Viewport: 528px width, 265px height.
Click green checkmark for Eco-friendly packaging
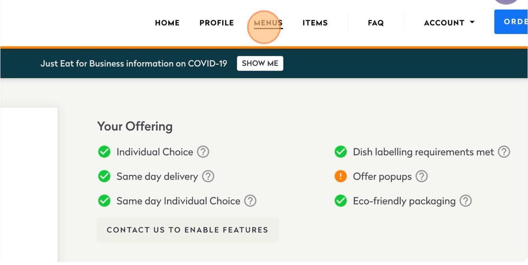pos(341,201)
